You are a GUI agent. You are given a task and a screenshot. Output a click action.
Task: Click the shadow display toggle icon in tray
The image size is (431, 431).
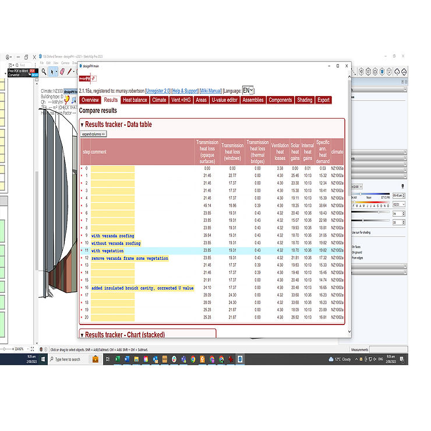[402, 186]
